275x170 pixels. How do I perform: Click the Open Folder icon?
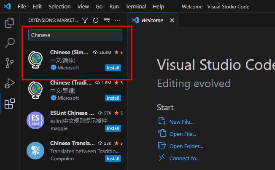coord(162,145)
